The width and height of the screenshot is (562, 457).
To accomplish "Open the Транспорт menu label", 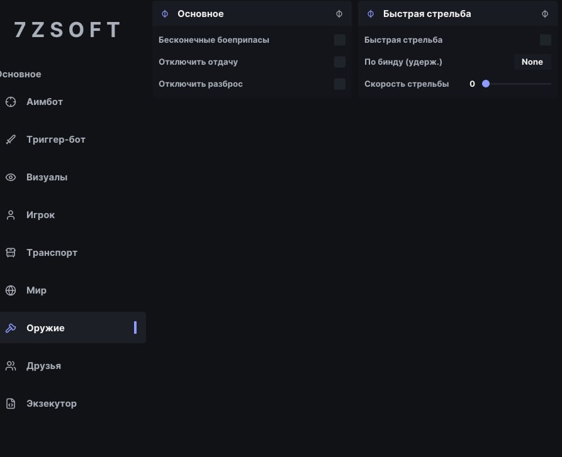I will point(52,253).
